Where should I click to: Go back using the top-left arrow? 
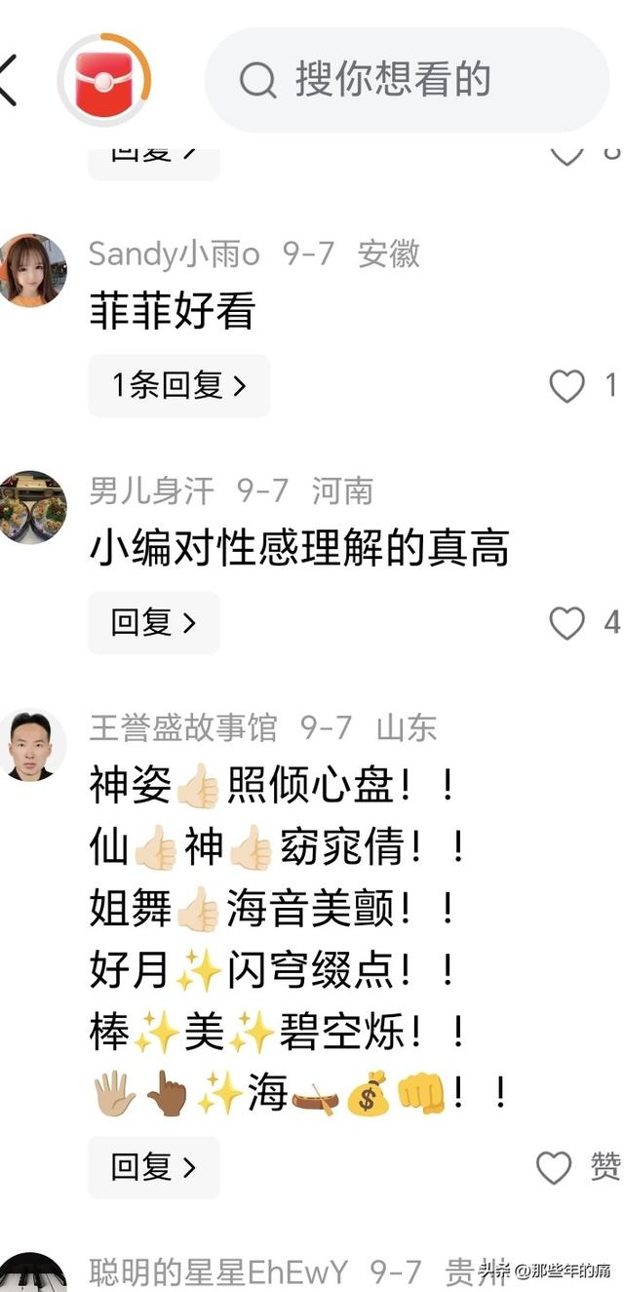[7, 80]
